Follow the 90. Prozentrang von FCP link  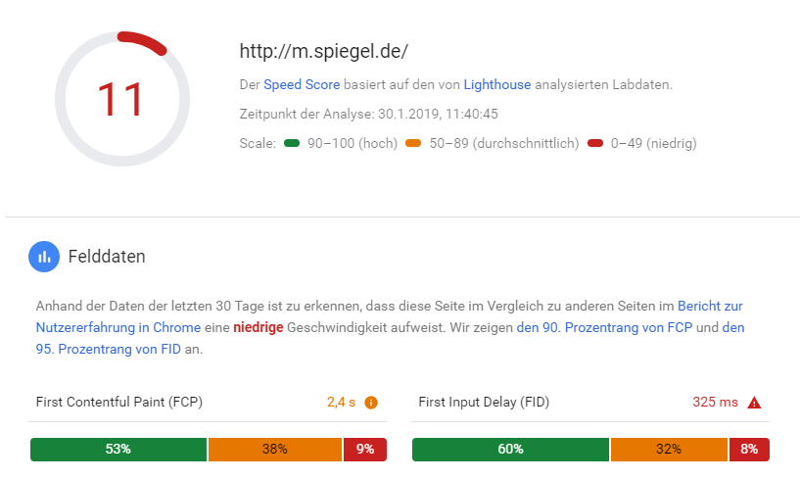click(x=604, y=328)
